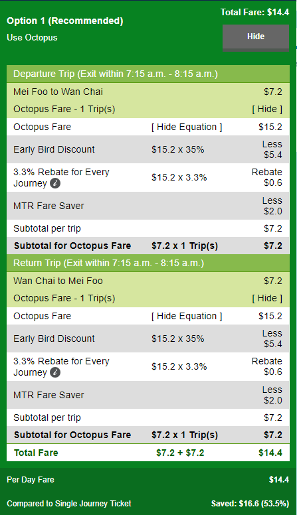Hide Equation for Return Trip Octopus Fare
Screen dimensions: 297x515
[187, 317]
